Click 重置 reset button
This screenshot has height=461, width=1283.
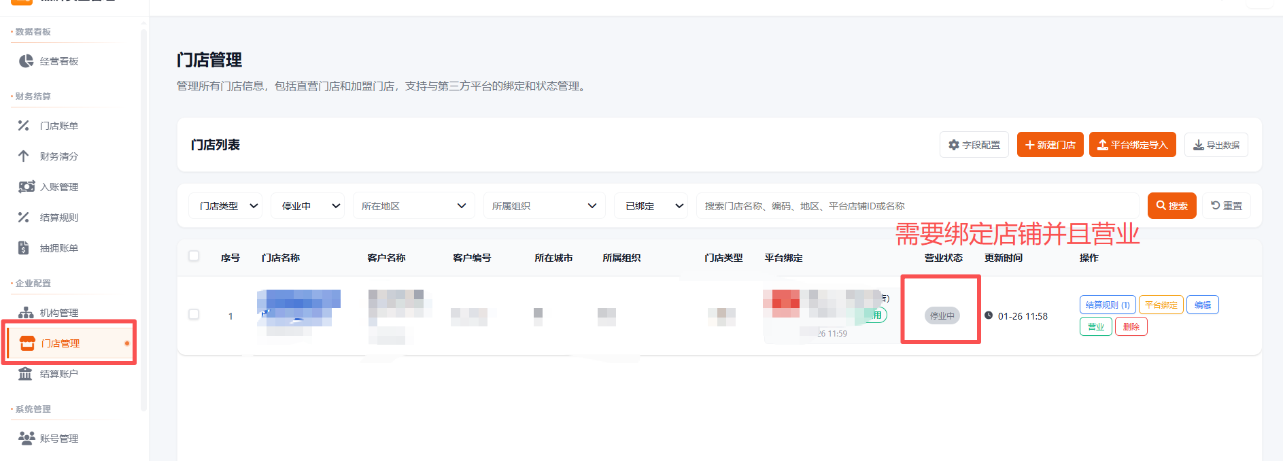pos(1227,206)
